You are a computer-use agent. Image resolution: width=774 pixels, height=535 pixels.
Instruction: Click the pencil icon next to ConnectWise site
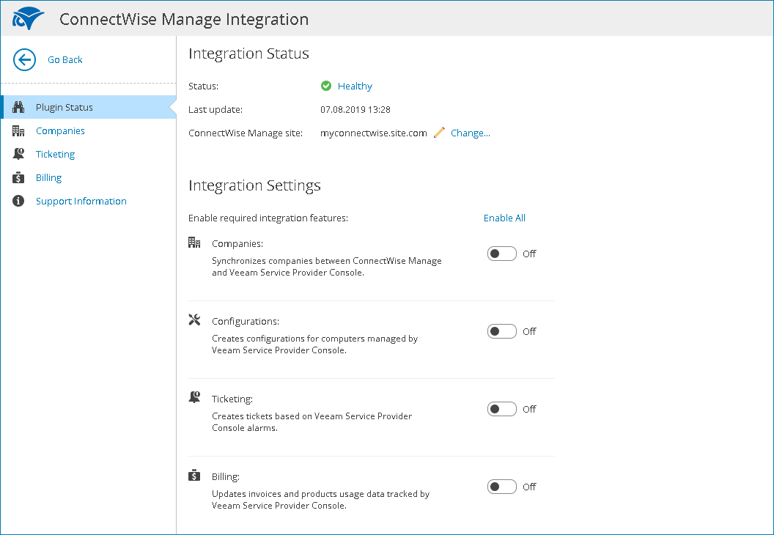click(438, 133)
